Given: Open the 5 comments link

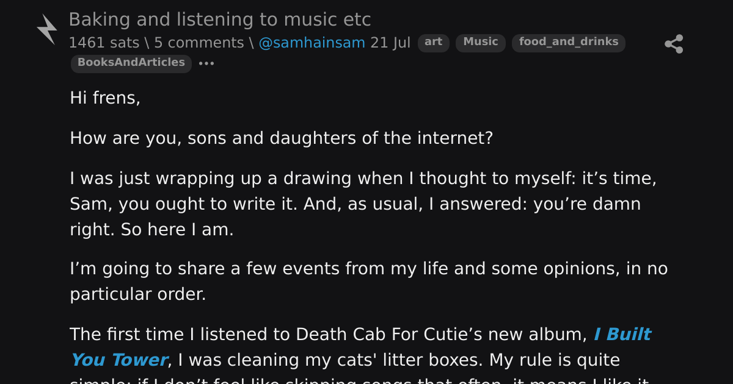Looking at the screenshot, I should (199, 43).
